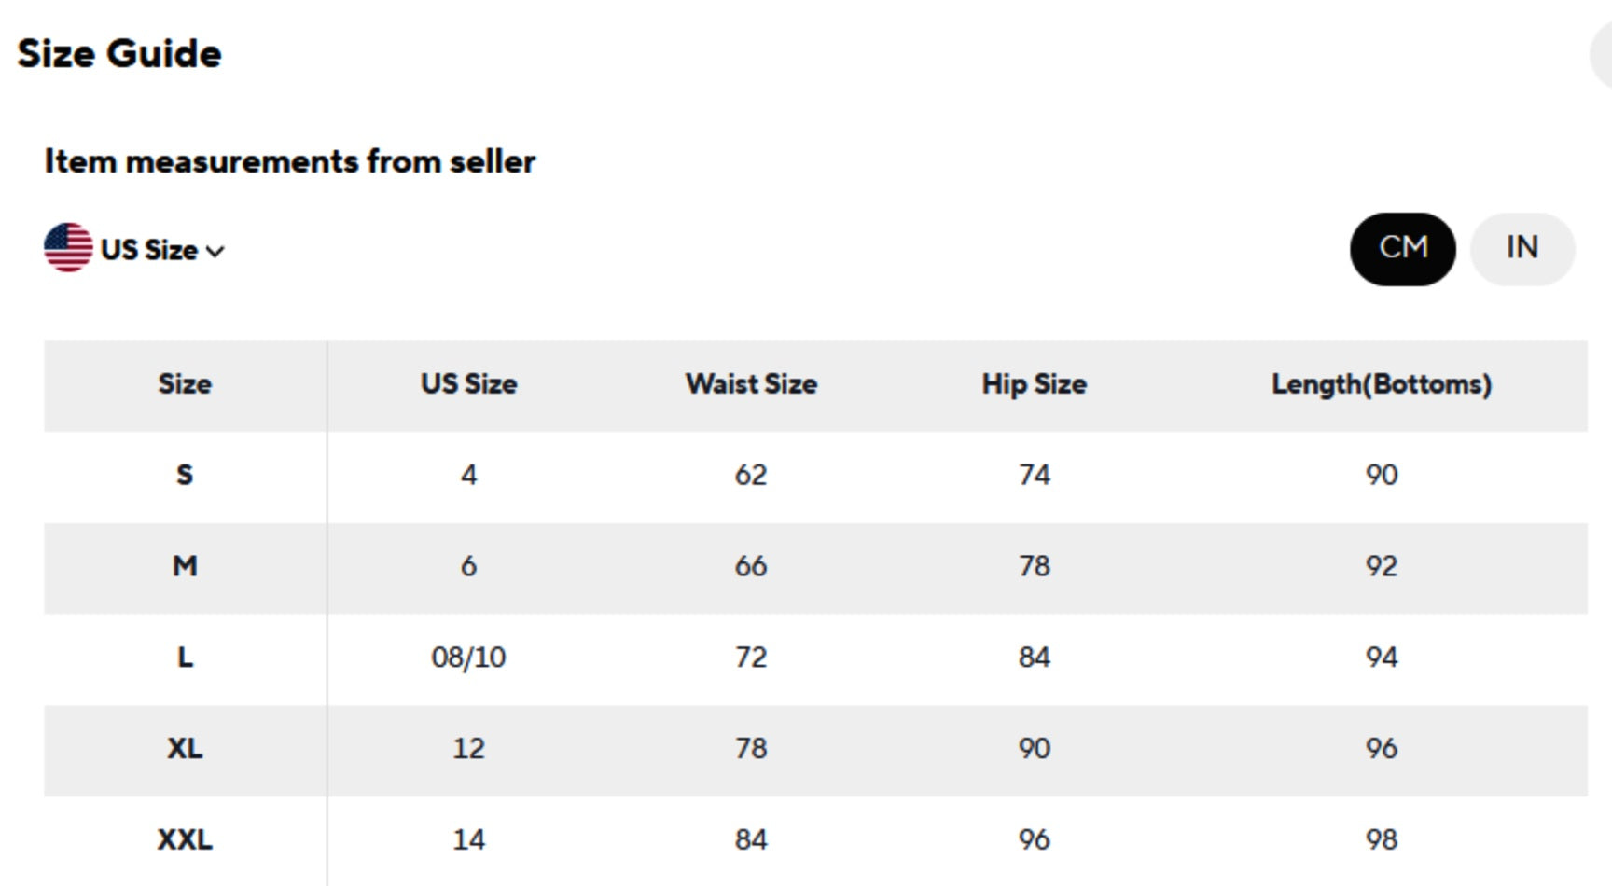Screen dimensions: 1612x886
Task: Click the Size Guide heading
Action: (119, 54)
